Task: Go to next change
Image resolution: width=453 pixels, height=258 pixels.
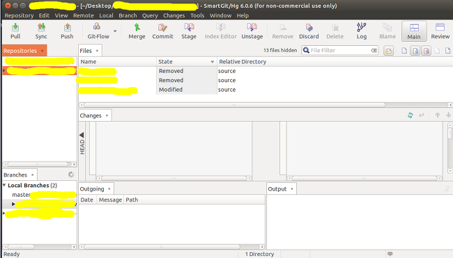Action: (448, 115)
